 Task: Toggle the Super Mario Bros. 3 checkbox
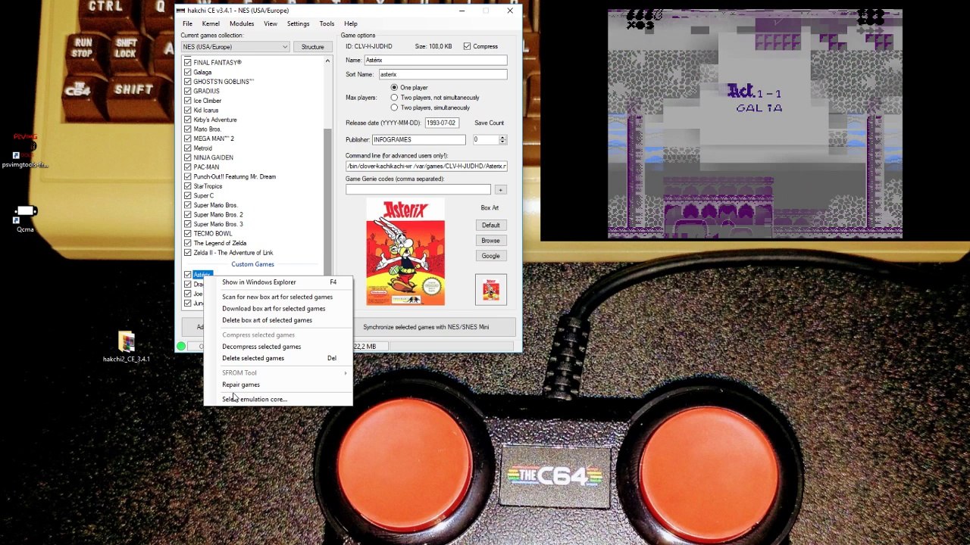click(x=188, y=224)
